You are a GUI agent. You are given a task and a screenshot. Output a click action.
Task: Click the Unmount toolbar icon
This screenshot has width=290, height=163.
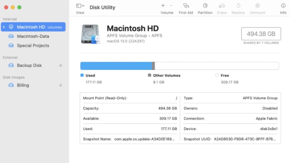pyautogui.click(x=257, y=6)
